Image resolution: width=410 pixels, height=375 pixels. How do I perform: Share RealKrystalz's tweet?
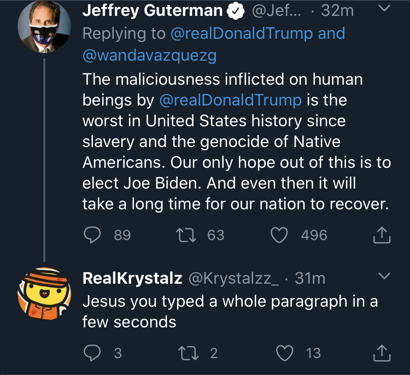tap(382, 353)
